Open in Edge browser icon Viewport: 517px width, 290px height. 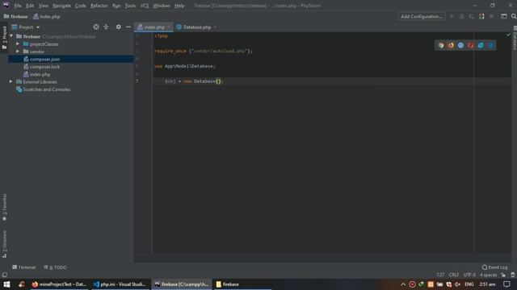[490, 45]
